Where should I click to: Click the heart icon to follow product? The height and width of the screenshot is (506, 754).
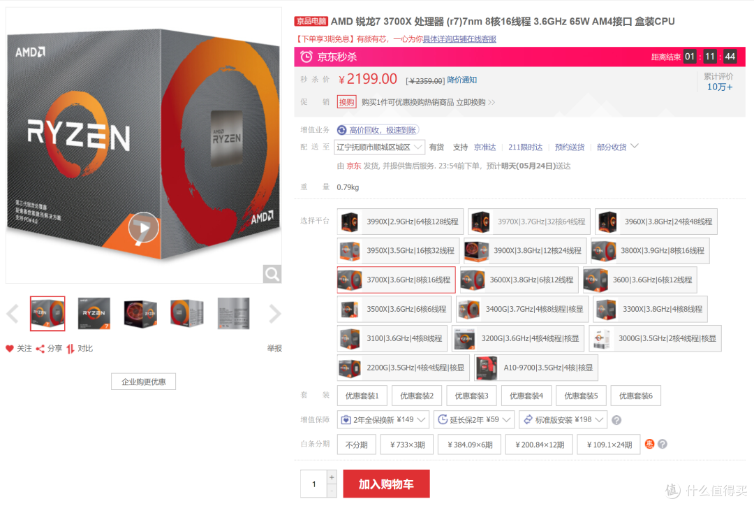10,348
